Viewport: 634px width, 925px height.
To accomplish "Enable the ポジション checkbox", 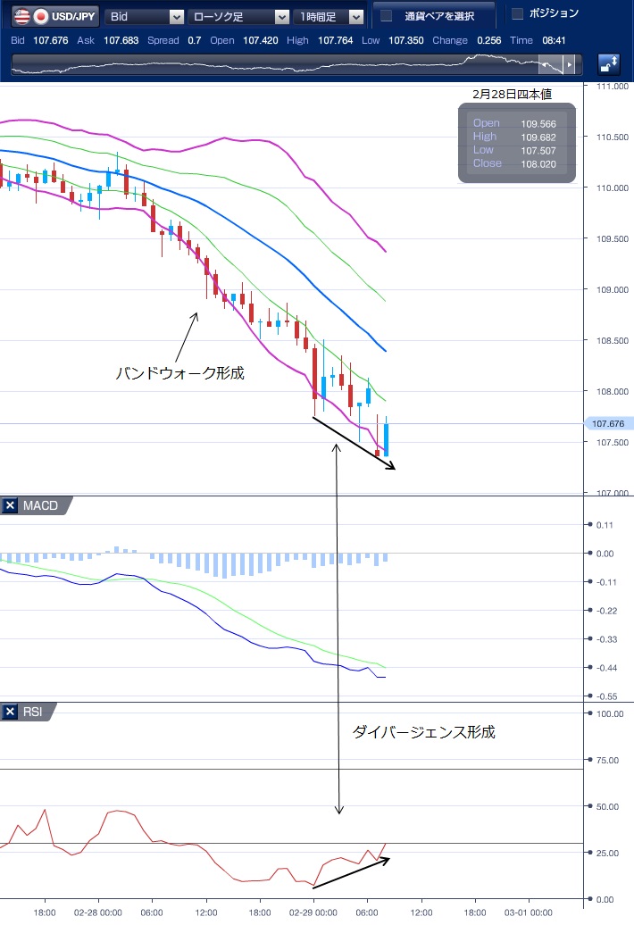I will click(517, 13).
